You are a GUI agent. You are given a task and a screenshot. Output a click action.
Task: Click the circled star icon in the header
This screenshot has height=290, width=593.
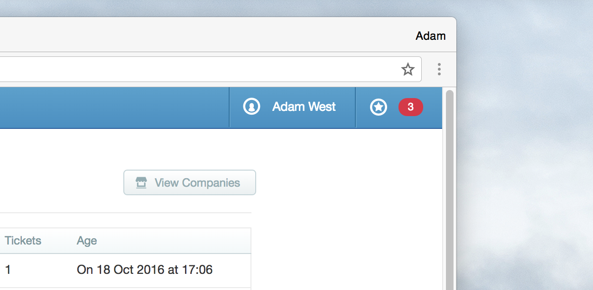coord(378,107)
